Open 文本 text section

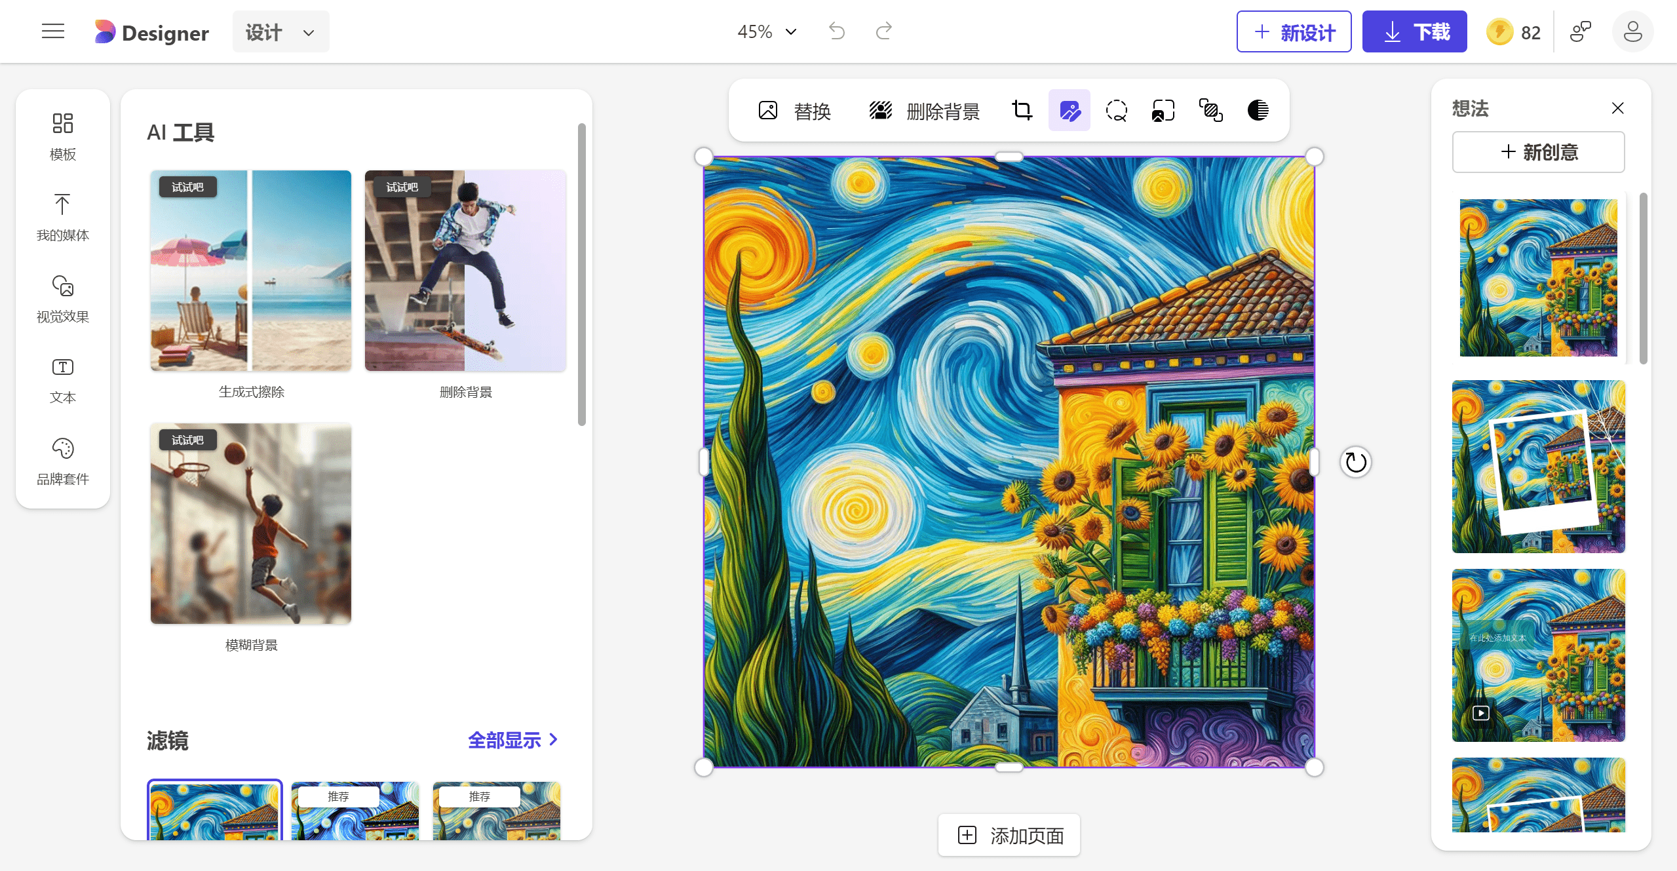63,381
